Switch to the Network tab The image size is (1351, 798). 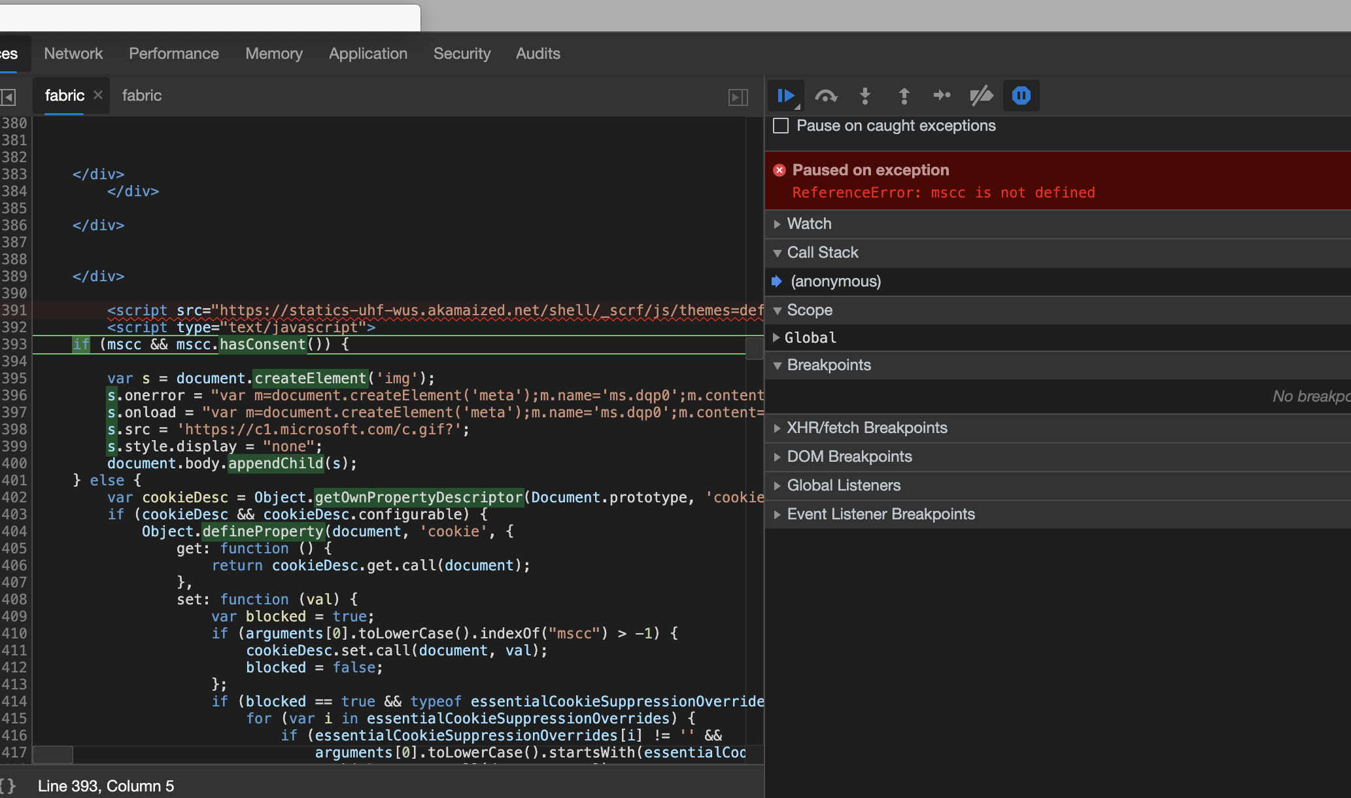click(x=73, y=54)
